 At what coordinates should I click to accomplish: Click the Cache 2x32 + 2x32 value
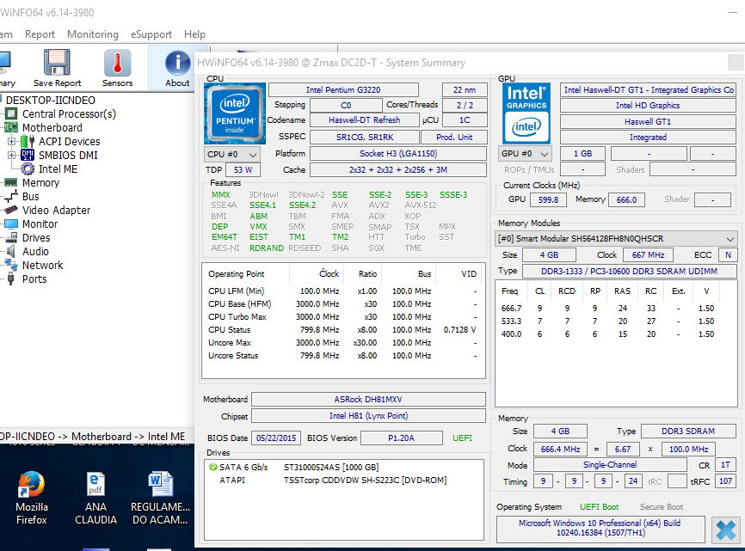click(398, 170)
